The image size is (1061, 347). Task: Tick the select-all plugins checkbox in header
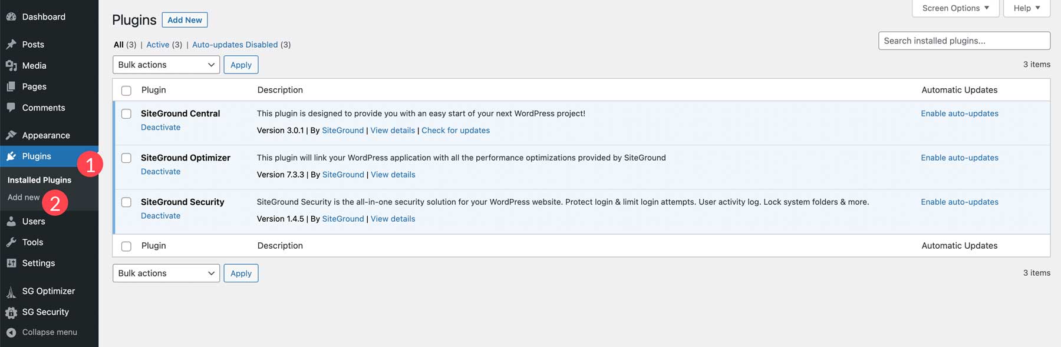(x=126, y=90)
